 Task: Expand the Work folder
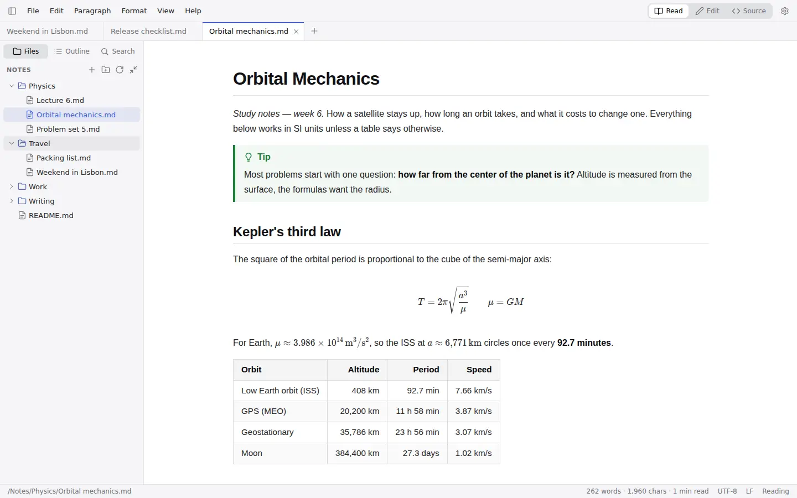12,186
